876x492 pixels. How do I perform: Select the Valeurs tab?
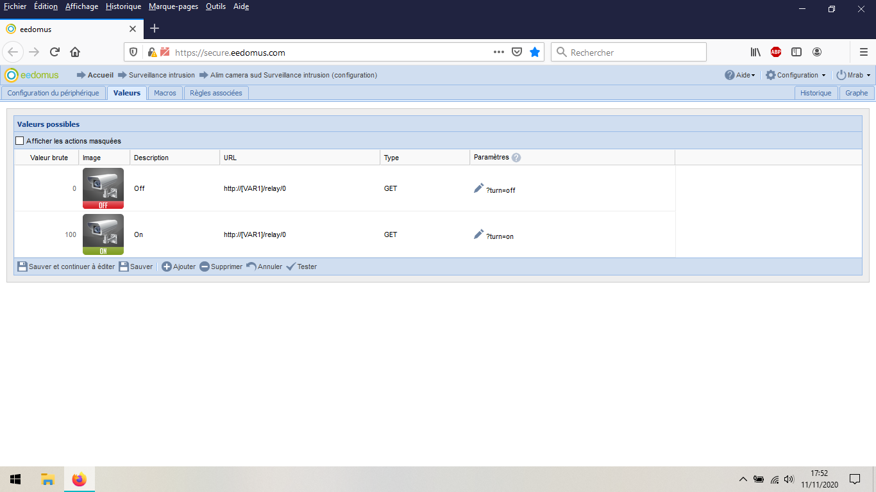point(127,93)
